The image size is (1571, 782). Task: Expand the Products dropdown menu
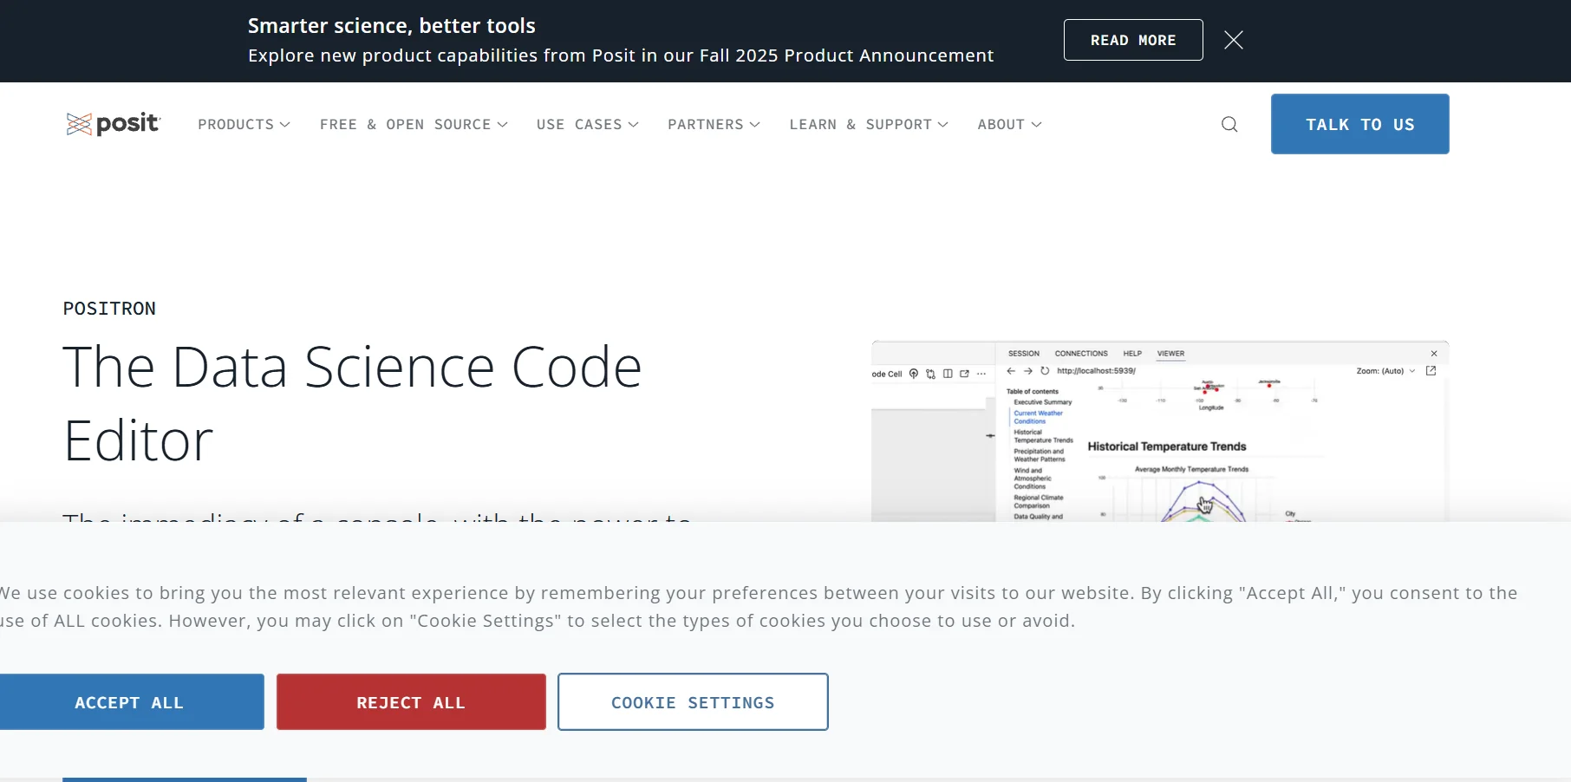coord(244,124)
